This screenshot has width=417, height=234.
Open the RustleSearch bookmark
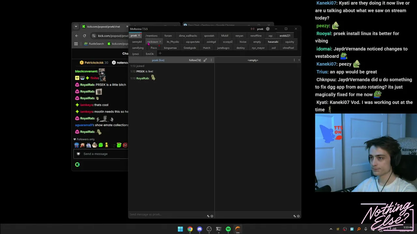94,44
